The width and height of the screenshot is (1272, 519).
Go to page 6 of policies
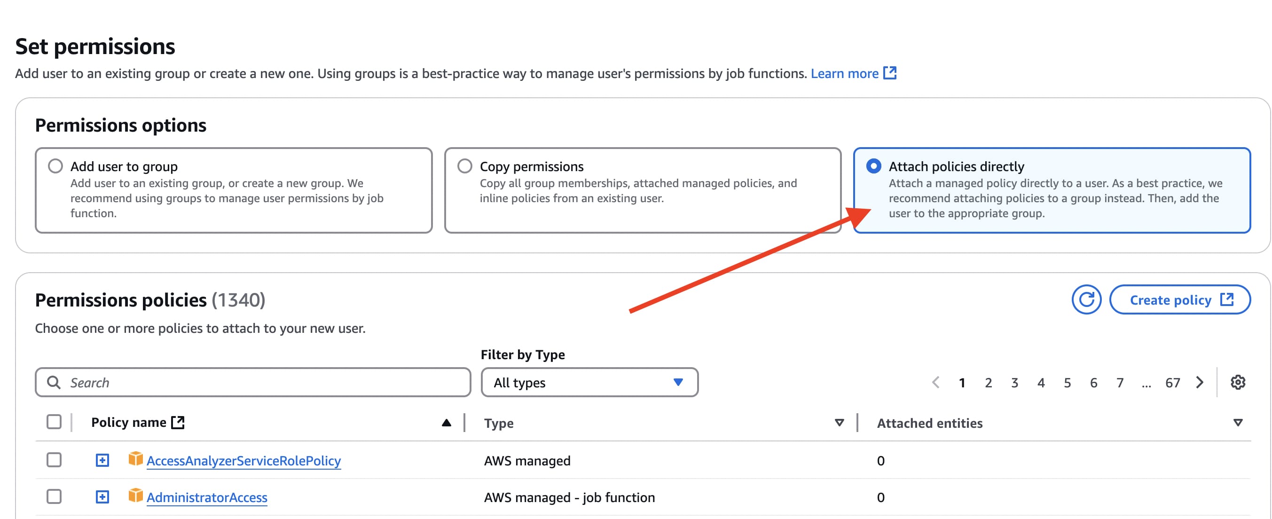(1093, 383)
